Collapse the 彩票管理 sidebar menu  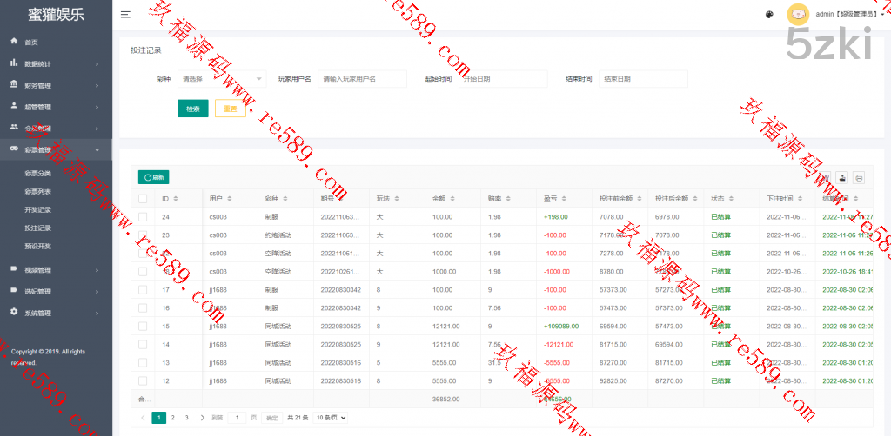point(56,149)
